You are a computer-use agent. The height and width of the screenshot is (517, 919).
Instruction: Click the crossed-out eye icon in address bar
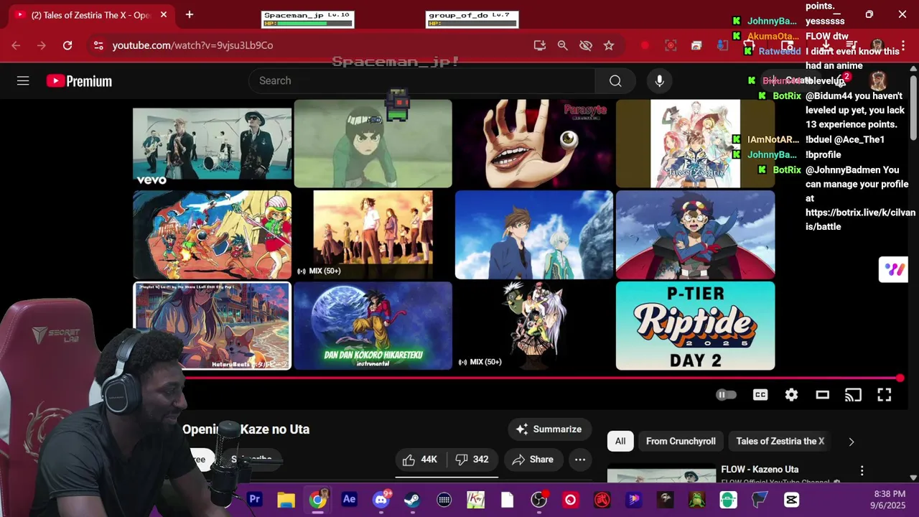pyautogui.click(x=586, y=45)
